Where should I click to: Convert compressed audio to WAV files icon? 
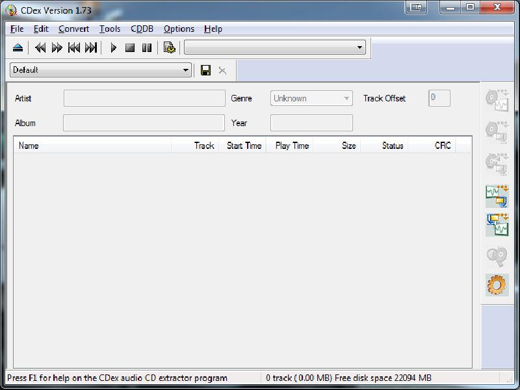pos(497,225)
